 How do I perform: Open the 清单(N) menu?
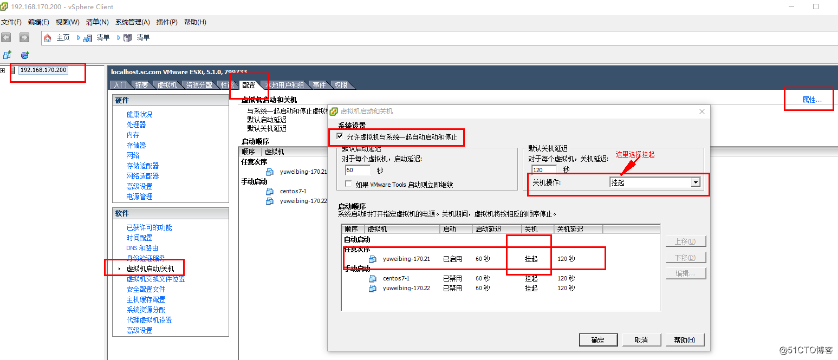[x=98, y=22]
